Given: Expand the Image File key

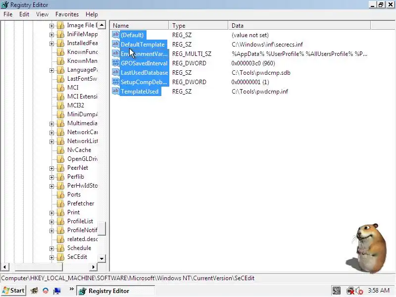Looking at the screenshot, I should click(x=52, y=26).
